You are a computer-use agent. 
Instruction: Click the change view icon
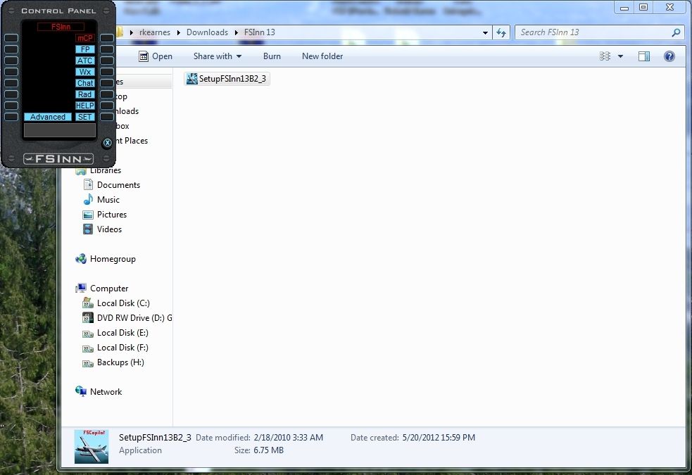click(x=605, y=56)
